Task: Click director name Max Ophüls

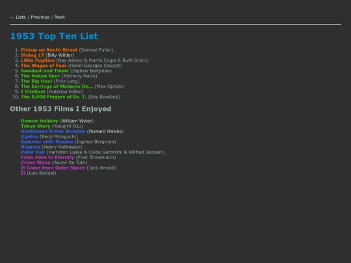Action: (x=109, y=86)
